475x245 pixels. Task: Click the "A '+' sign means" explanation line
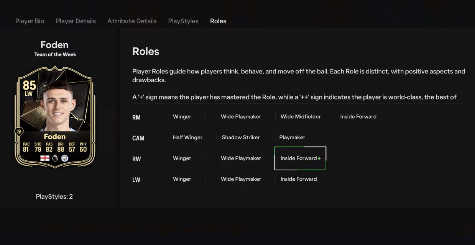294,97
